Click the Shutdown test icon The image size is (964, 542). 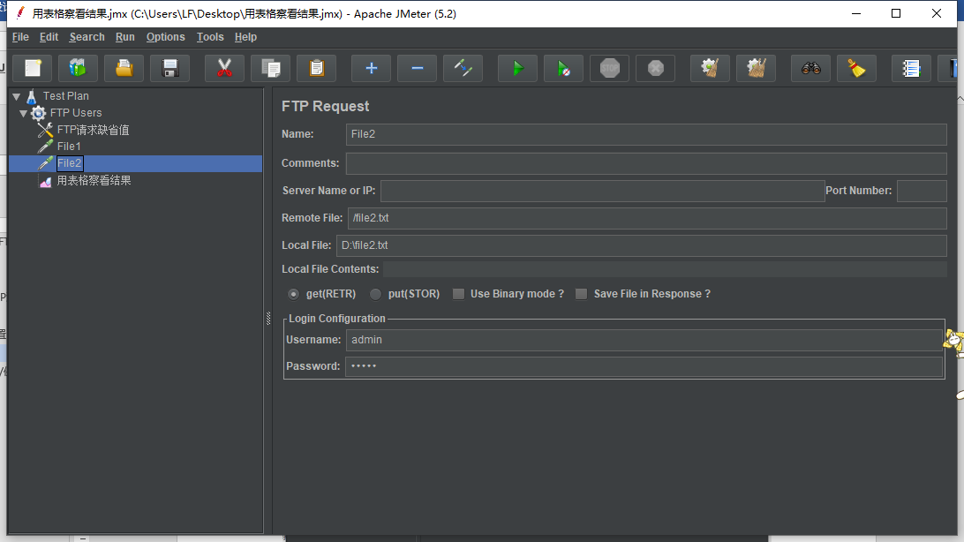click(x=655, y=68)
